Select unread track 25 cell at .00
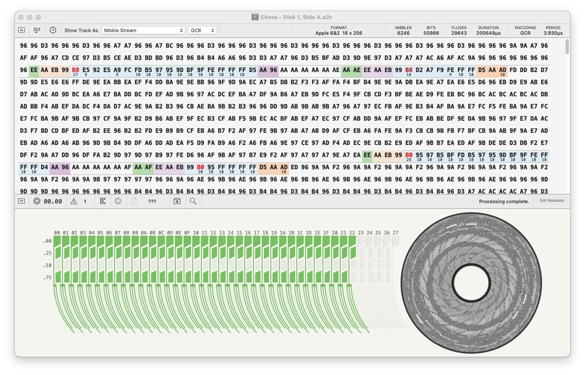Image resolution: width=585 pixels, height=375 pixels. 378,242
